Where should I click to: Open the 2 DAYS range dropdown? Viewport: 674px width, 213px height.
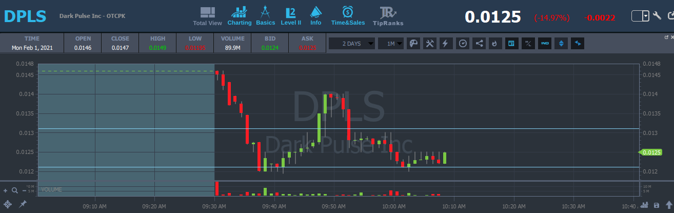(351, 44)
